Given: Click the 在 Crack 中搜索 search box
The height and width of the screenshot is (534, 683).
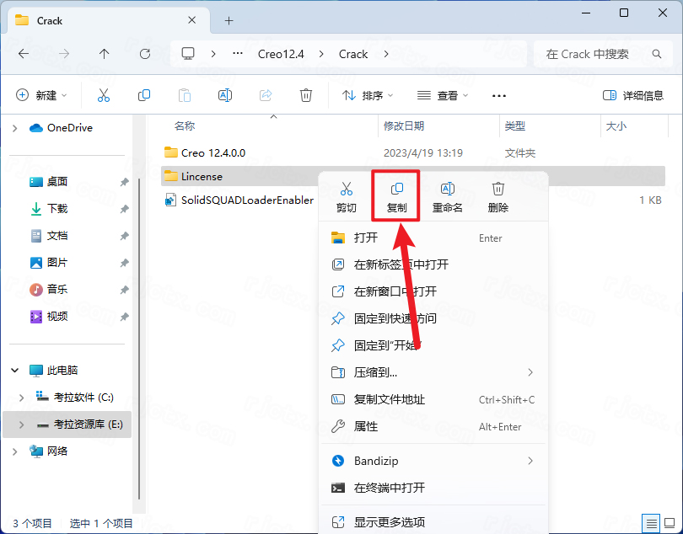Looking at the screenshot, I should tap(603, 54).
